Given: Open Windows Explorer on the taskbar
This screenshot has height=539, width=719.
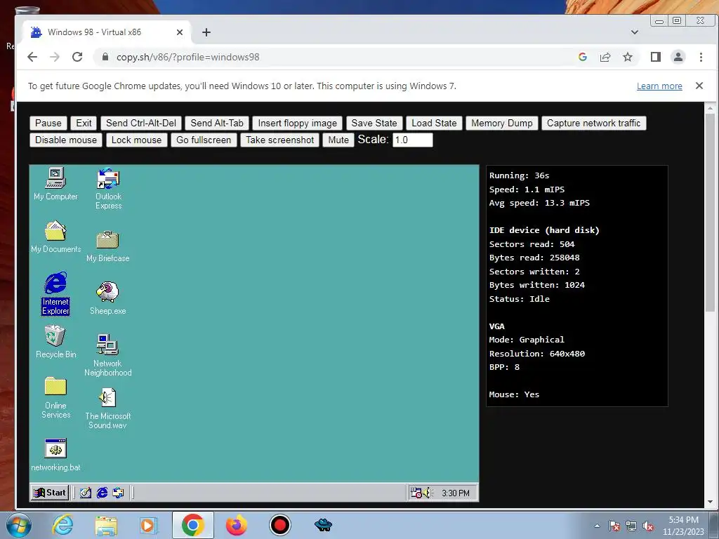Looking at the screenshot, I should point(106,525).
